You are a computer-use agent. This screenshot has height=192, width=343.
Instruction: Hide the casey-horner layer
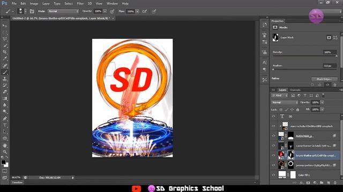(x=273, y=146)
